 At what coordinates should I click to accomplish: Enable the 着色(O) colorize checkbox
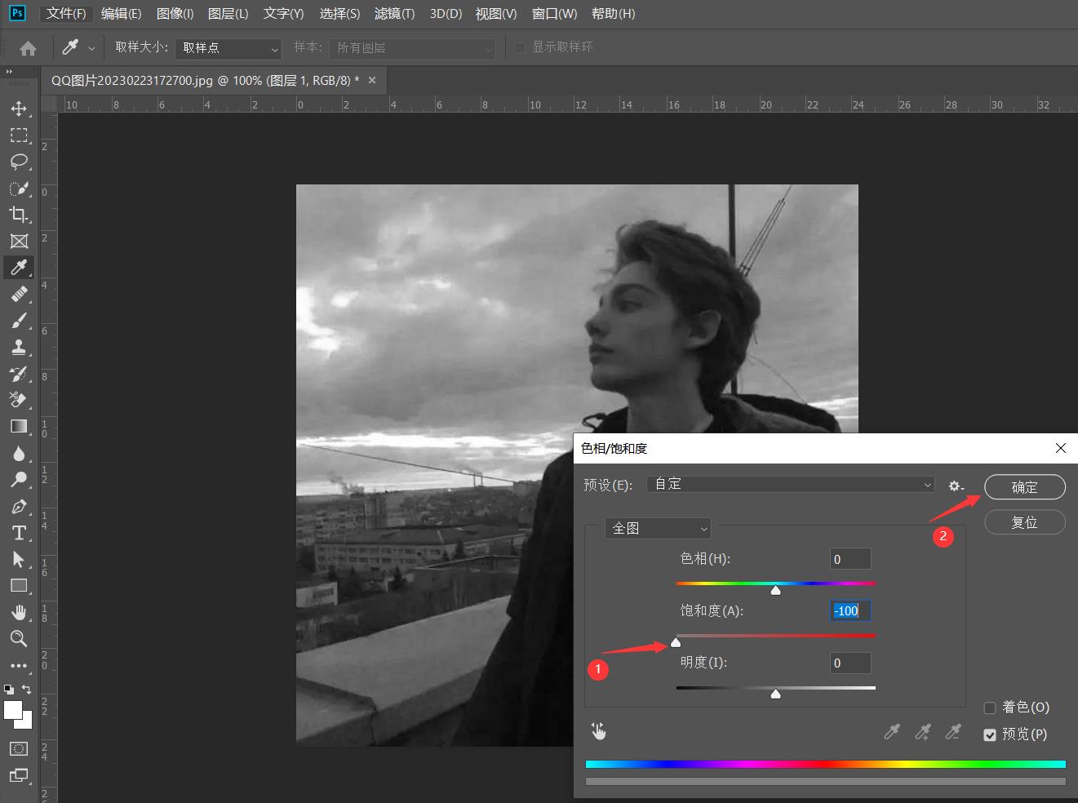[990, 708]
